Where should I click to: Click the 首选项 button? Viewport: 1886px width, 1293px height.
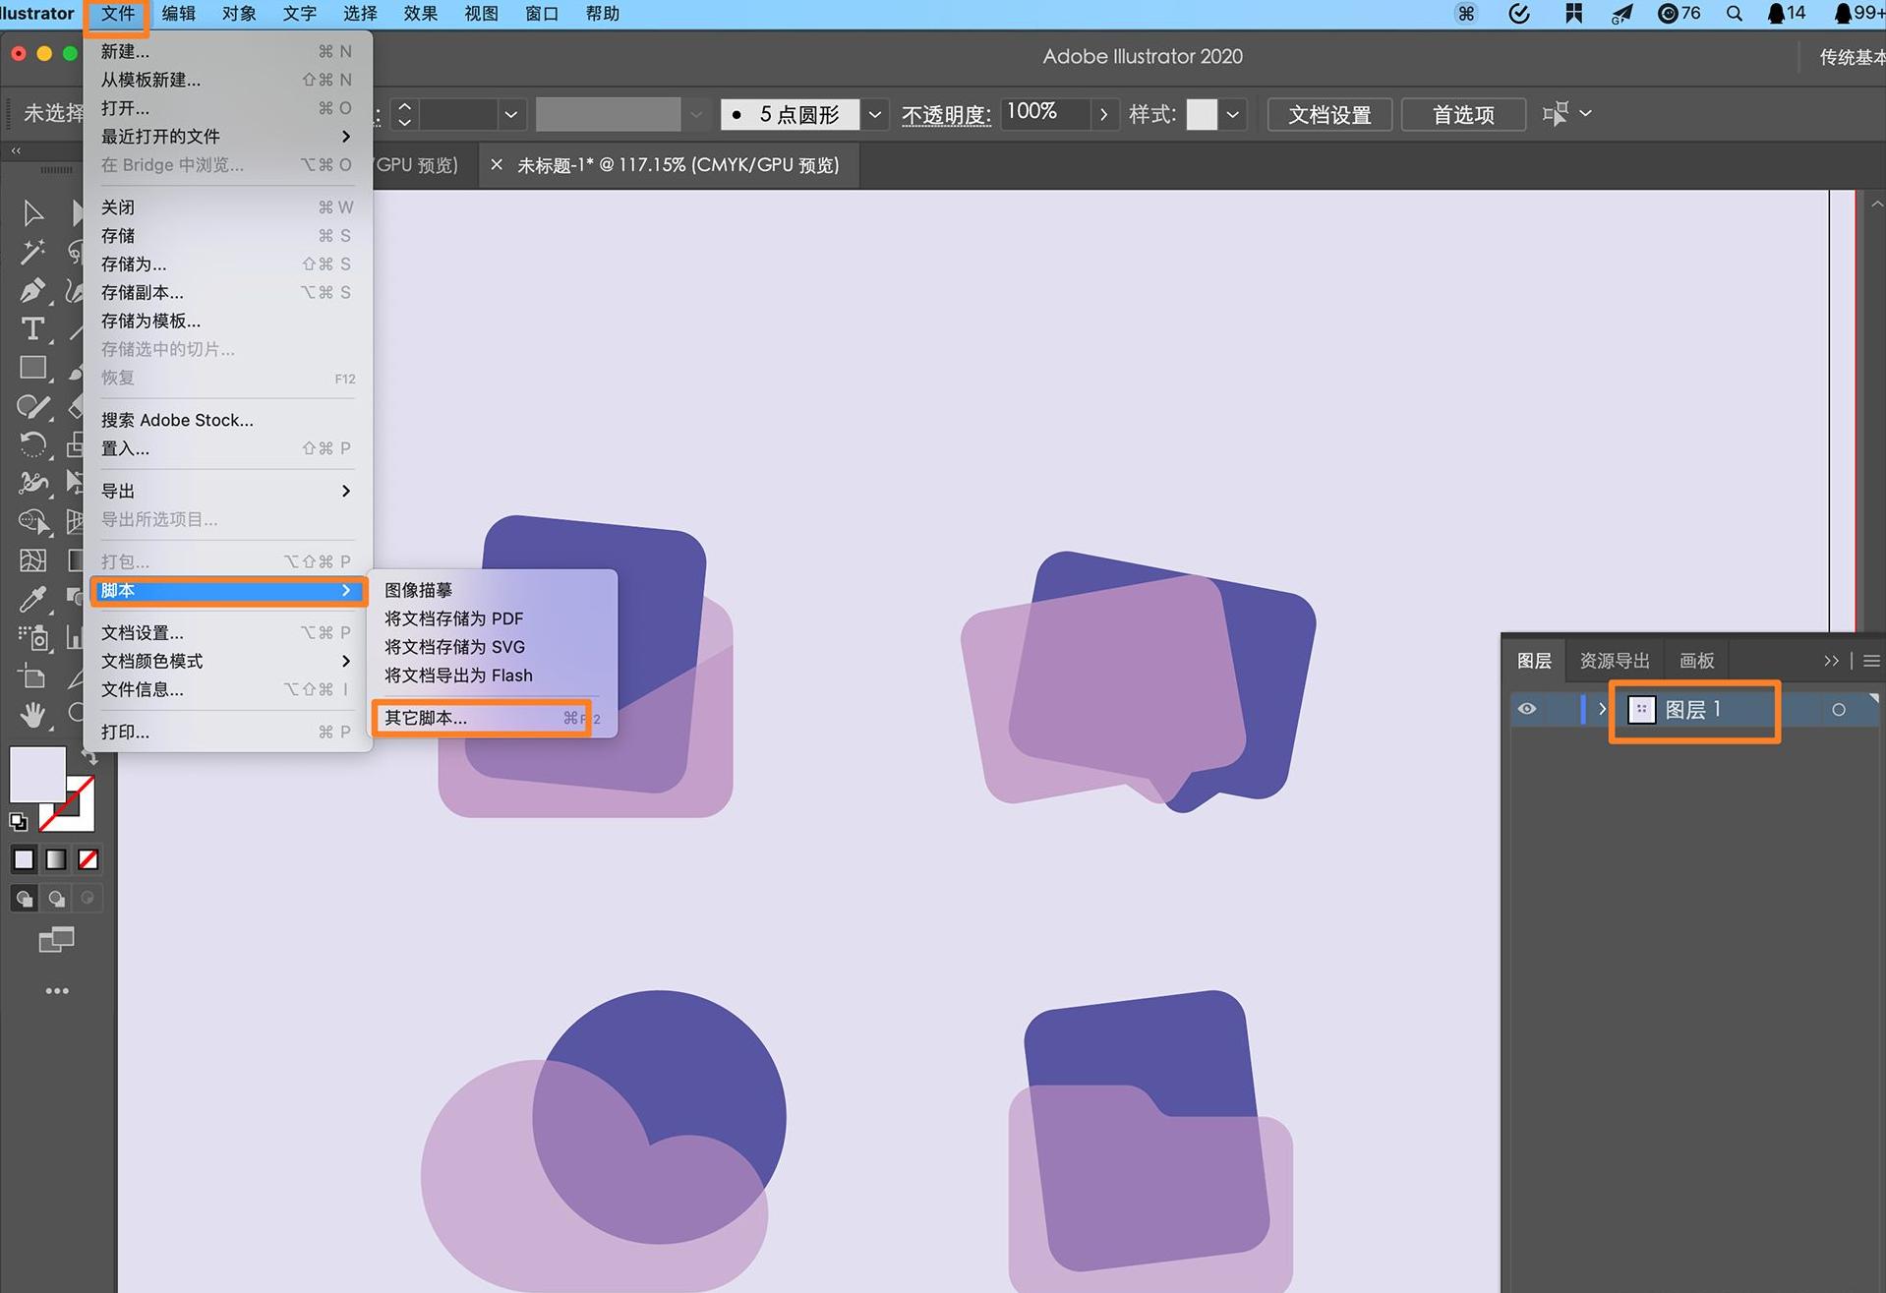point(1462,114)
